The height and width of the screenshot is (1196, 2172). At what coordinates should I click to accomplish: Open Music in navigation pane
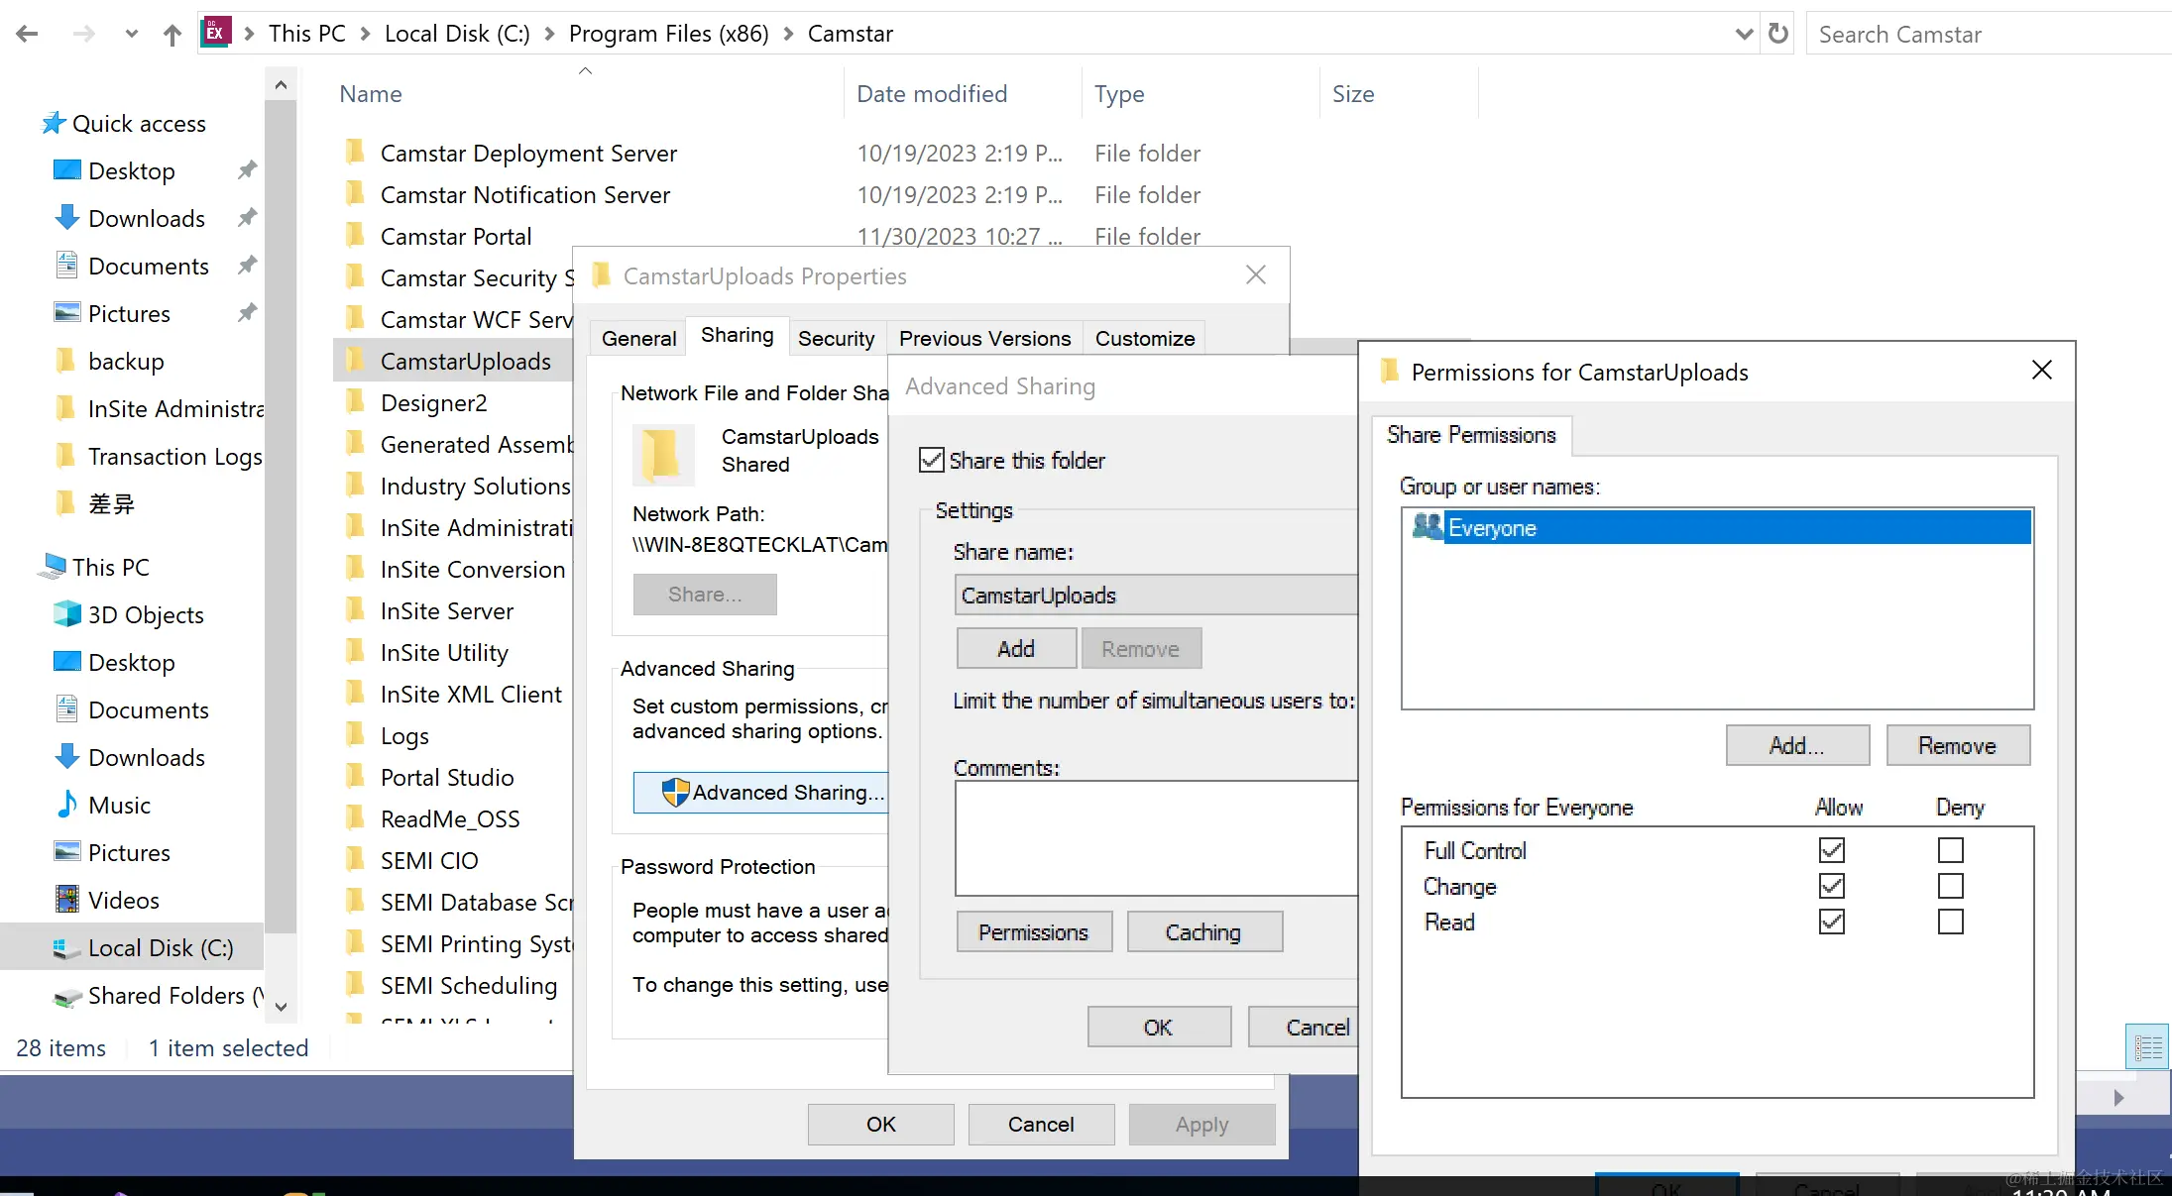[x=119, y=805]
